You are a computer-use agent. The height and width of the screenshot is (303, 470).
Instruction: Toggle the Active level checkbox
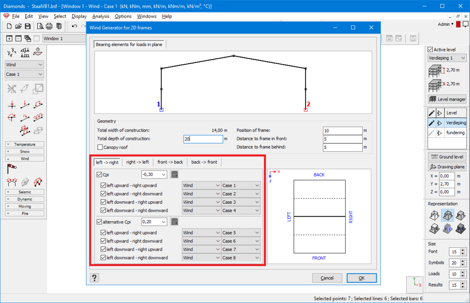click(x=430, y=50)
